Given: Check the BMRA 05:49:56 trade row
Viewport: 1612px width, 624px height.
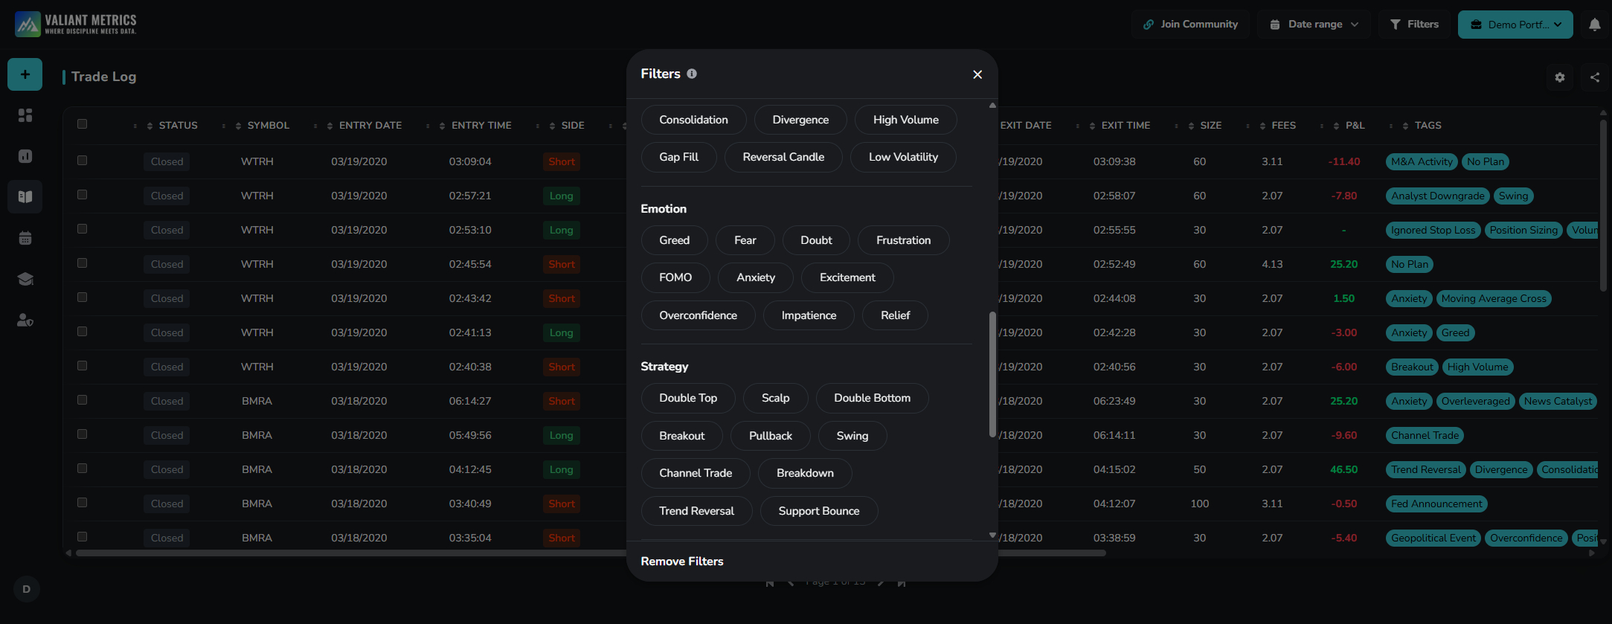Looking at the screenshot, I should (x=83, y=434).
